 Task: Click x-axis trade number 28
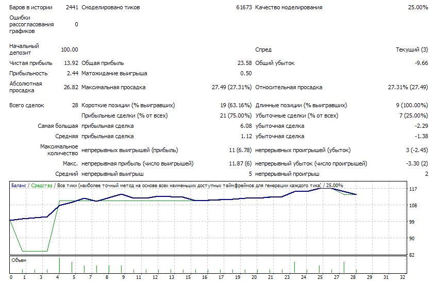point(353,277)
